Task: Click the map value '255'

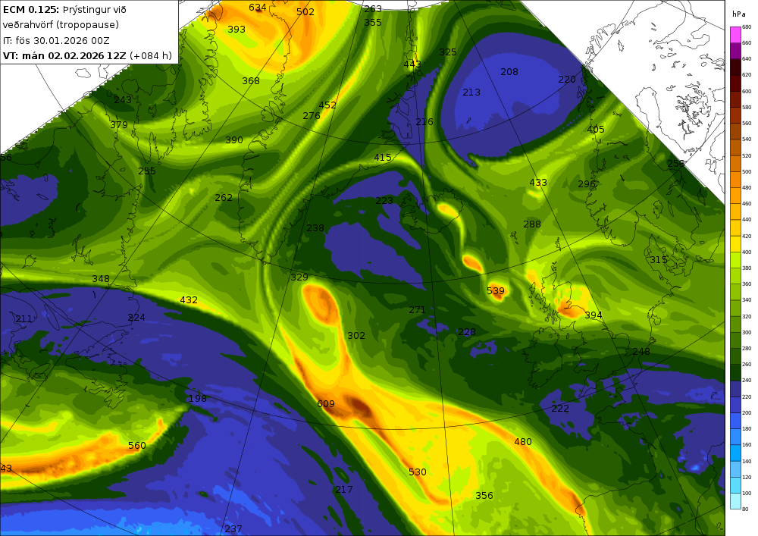Action: 147,171
